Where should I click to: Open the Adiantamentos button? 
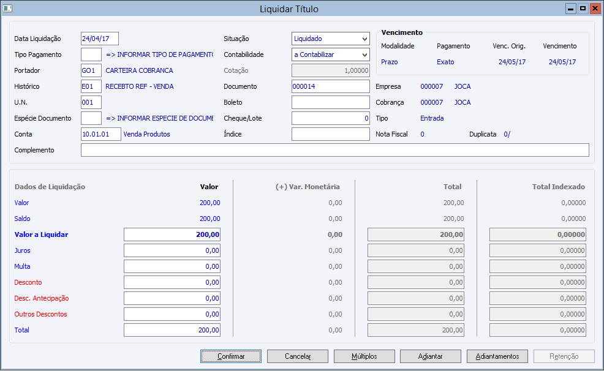tap(497, 356)
